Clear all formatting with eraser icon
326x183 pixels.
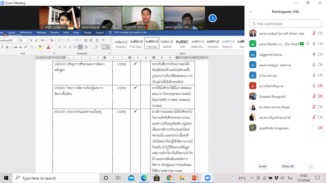[52, 40]
